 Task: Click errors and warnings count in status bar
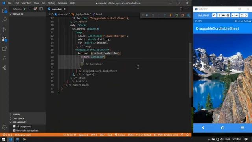click(7, 135)
